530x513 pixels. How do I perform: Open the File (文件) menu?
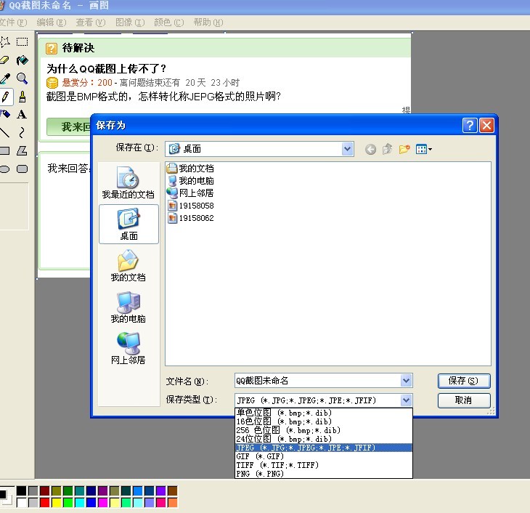pos(13,23)
